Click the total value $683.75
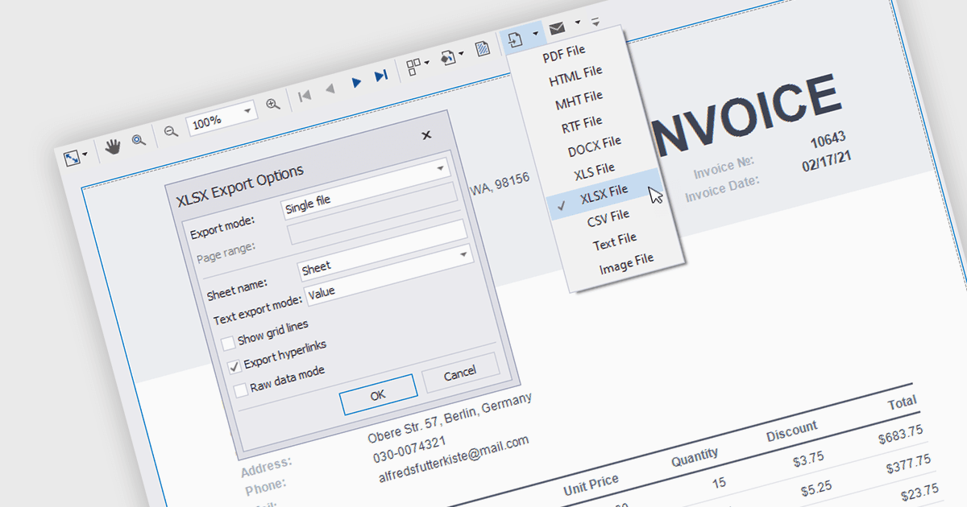 click(x=901, y=434)
